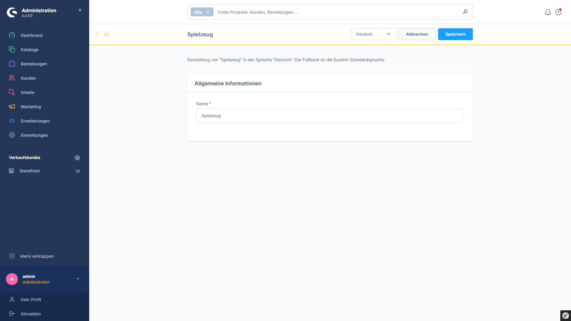The image size is (571, 321).
Task: Click the Shopware logo icon
Action: click(x=12, y=12)
